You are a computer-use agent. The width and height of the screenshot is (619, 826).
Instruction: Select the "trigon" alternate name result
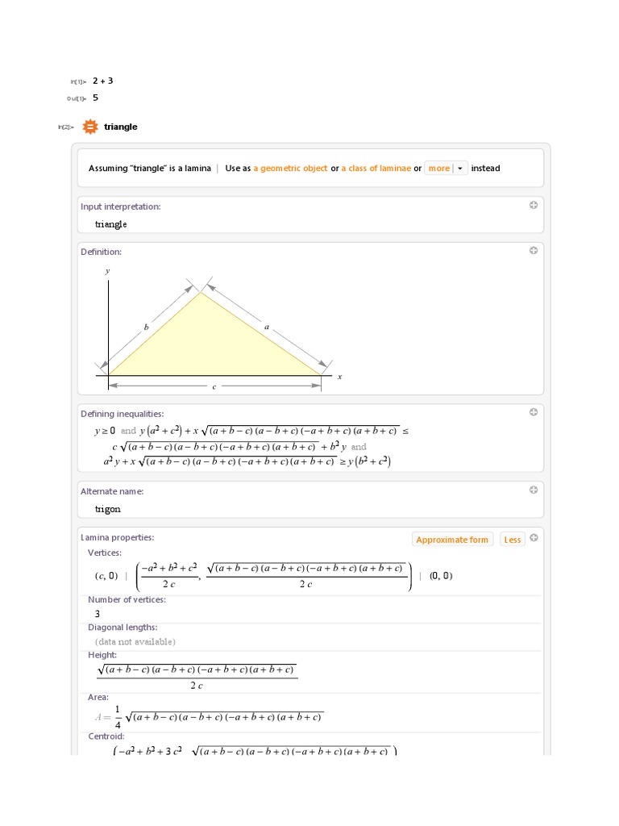click(108, 509)
